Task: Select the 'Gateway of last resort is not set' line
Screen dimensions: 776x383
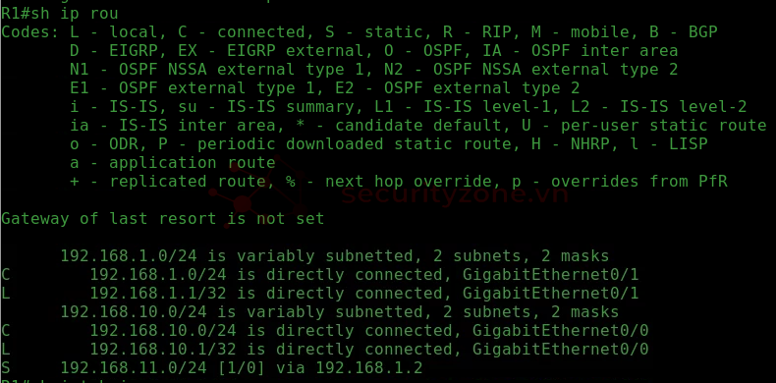Action: 163,219
